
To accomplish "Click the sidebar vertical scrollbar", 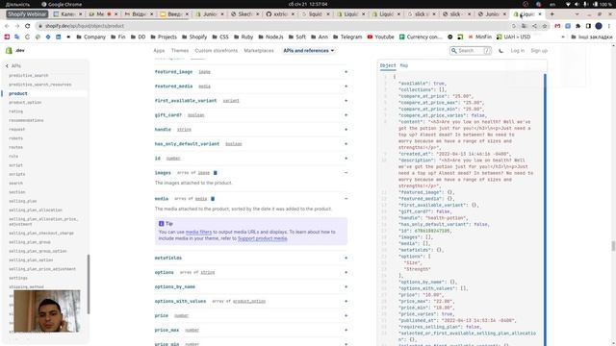I will point(89,284).
